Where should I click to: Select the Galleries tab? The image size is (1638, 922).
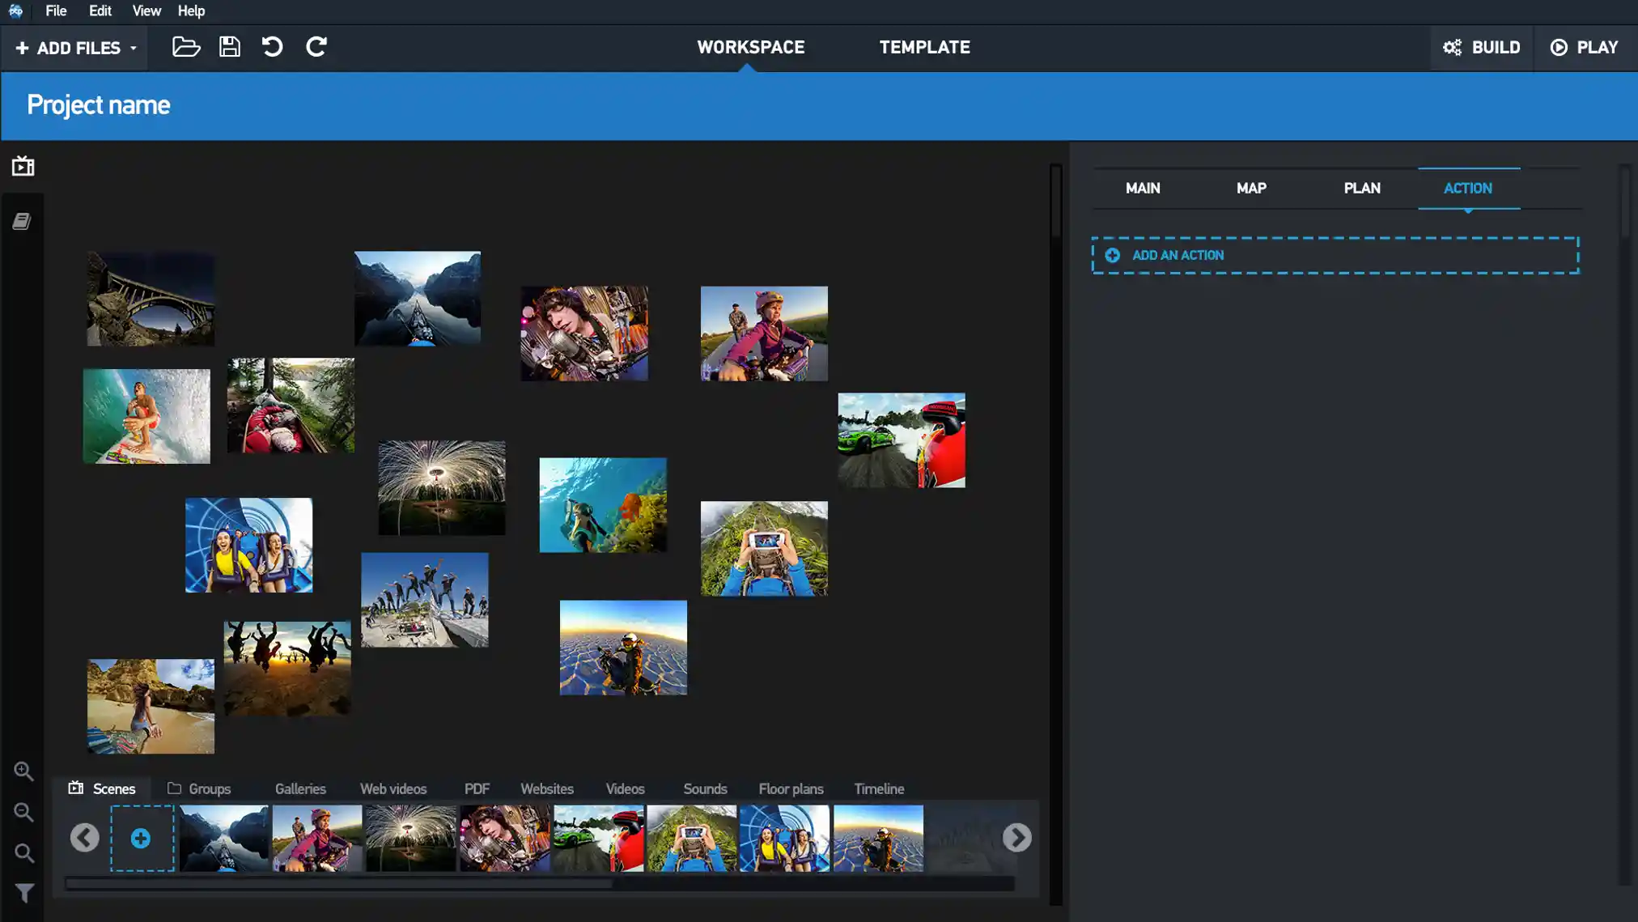pyautogui.click(x=300, y=788)
